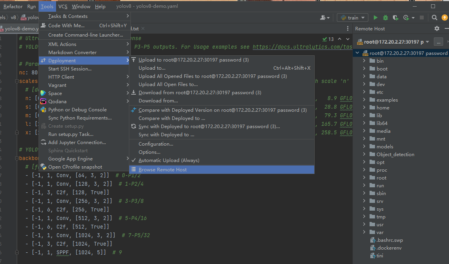Open the Tools menu
Viewport: 449px width, 264px height.
point(47,6)
